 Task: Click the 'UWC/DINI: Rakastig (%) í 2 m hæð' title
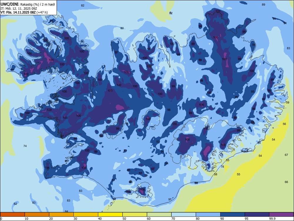28,4
